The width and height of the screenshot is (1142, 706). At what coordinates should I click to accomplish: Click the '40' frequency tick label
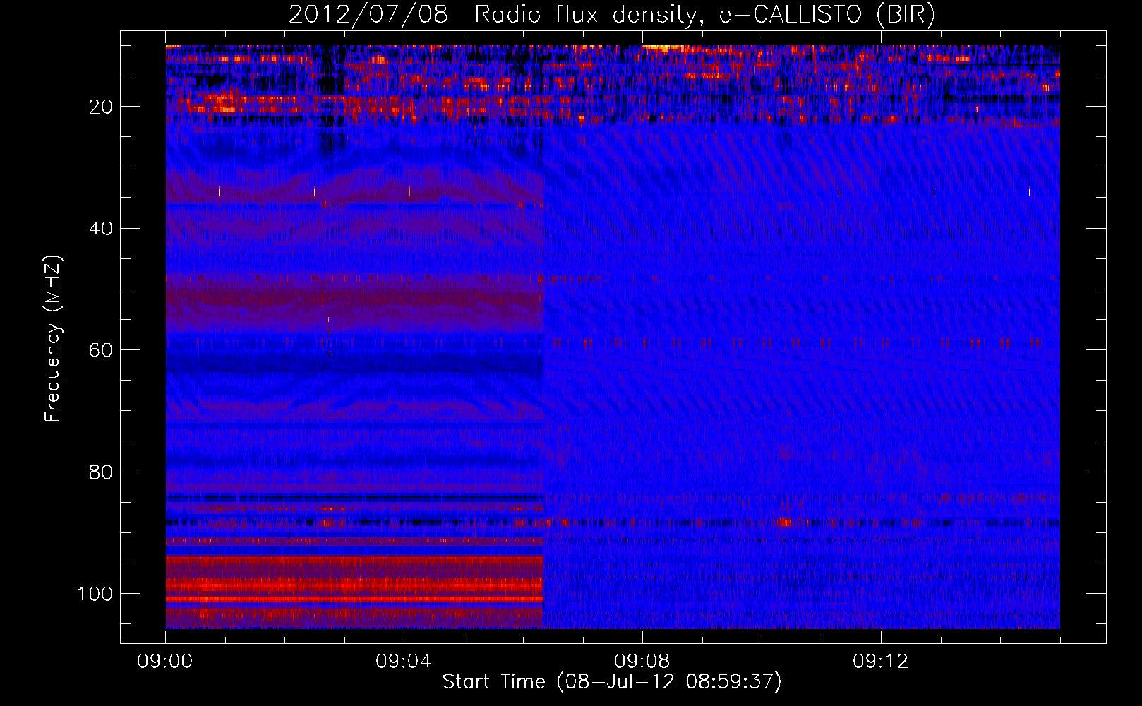click(102, 229)
